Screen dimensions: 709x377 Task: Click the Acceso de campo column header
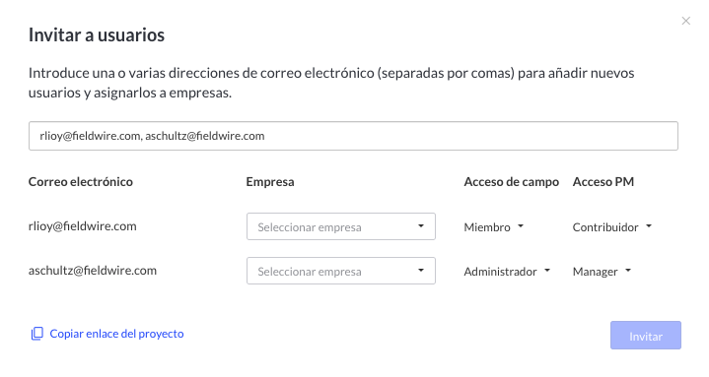click(512, 181)
